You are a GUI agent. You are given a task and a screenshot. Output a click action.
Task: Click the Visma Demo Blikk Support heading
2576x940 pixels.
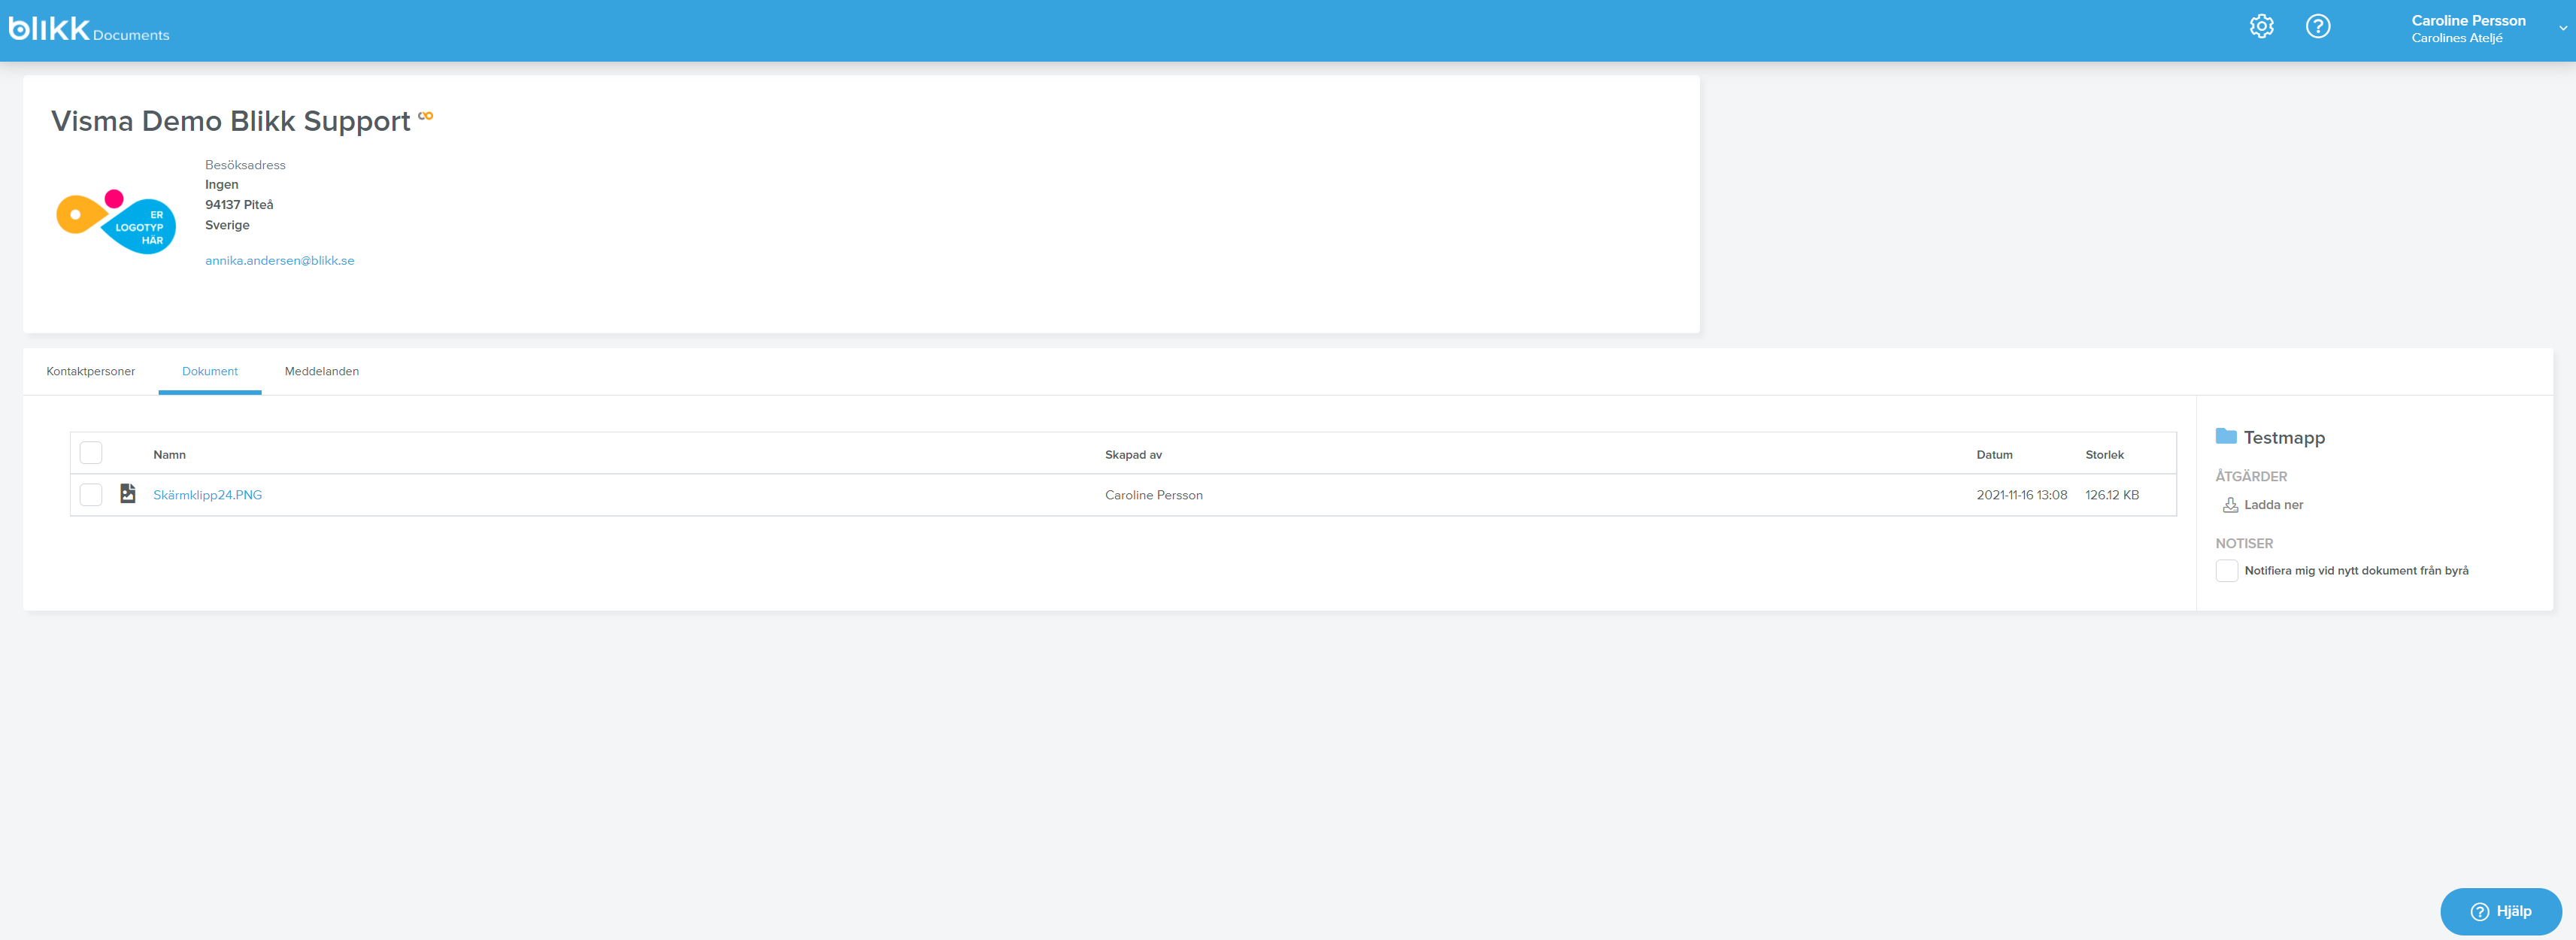coord(231,121)
